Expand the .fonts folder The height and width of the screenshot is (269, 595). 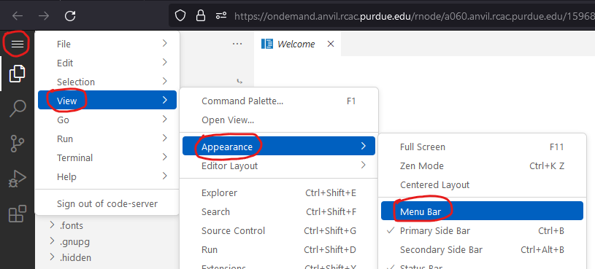(53, 225)
